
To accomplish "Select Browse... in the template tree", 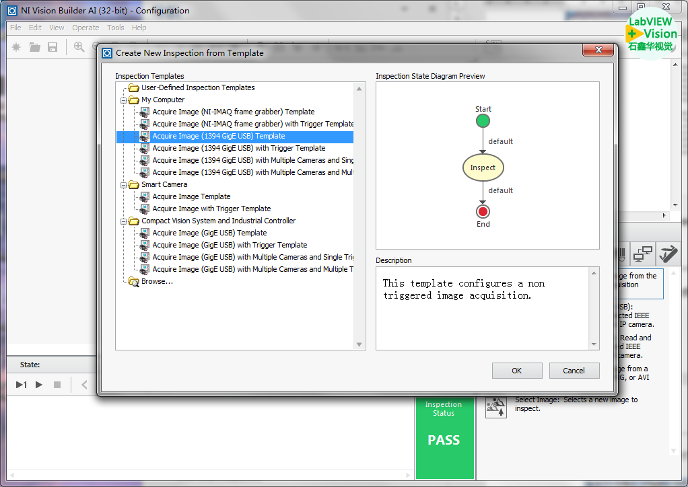I will click(x=157, y=281).
